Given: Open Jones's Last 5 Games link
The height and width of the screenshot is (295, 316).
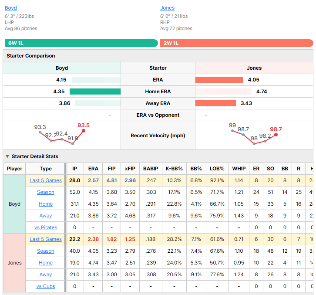Looking at the screenshot, I should pos(46,239).
